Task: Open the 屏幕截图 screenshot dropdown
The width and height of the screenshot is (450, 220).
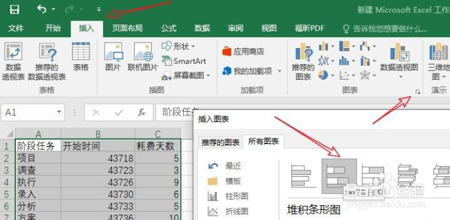Action: [x=186, y=75]
